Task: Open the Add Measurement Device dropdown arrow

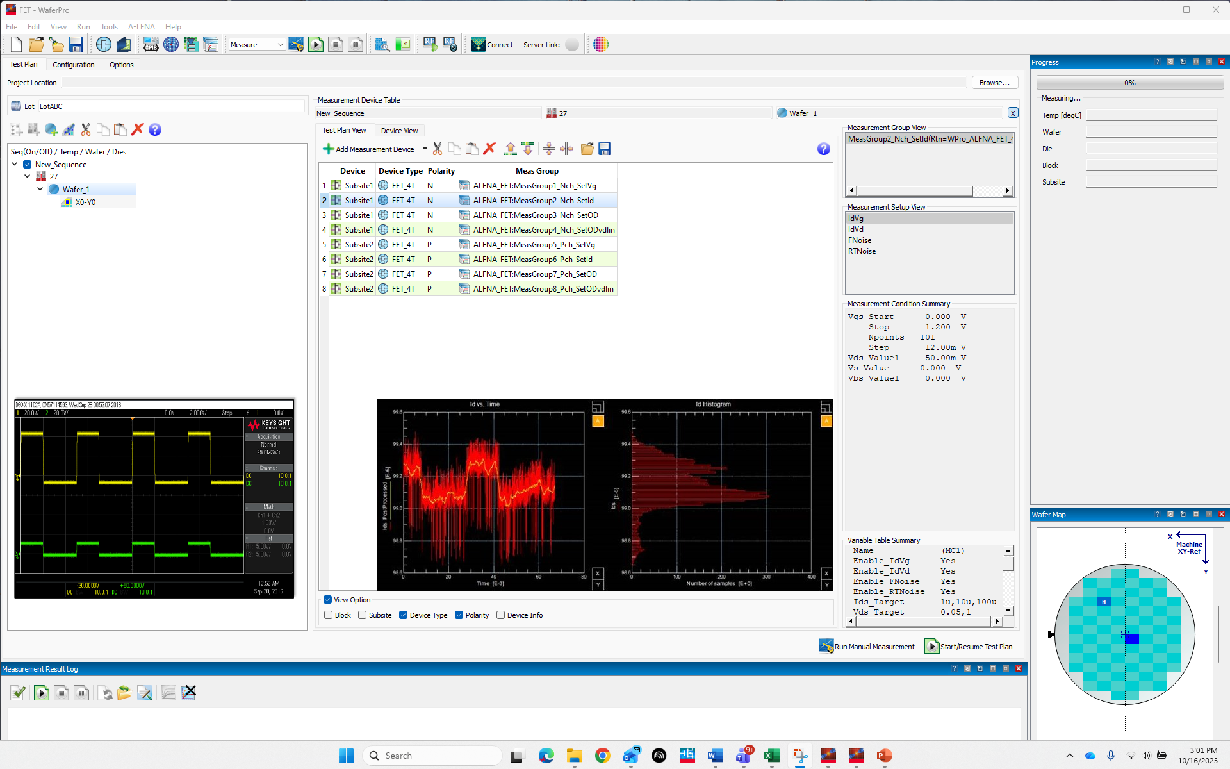Action: [424, 149]
